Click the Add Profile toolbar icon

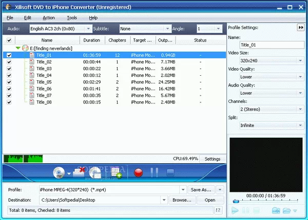click(115, 172)
